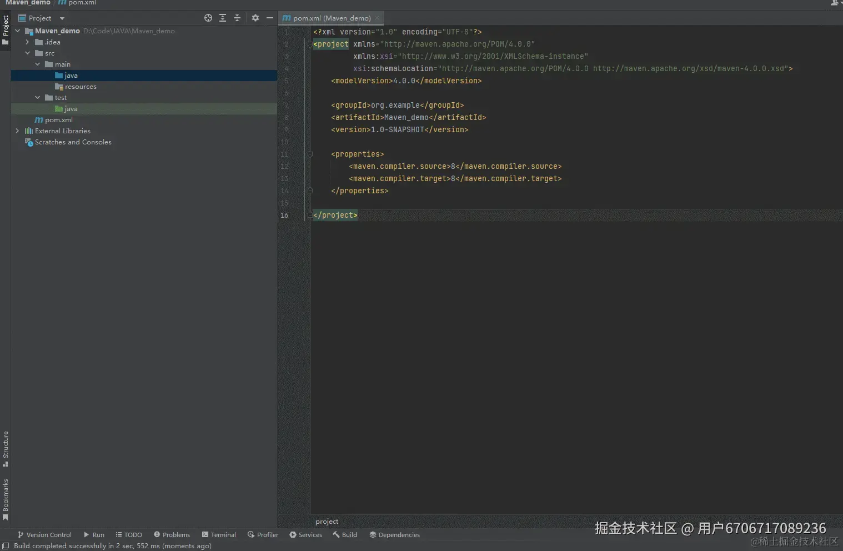Collapse the Maven_demo root node
This screenshot has height=551, width=843.
pyautogui.click(x=18, y=31)
